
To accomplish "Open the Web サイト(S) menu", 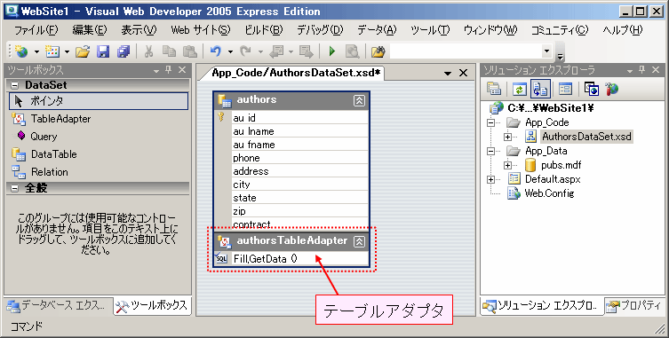I will (201, 30).
